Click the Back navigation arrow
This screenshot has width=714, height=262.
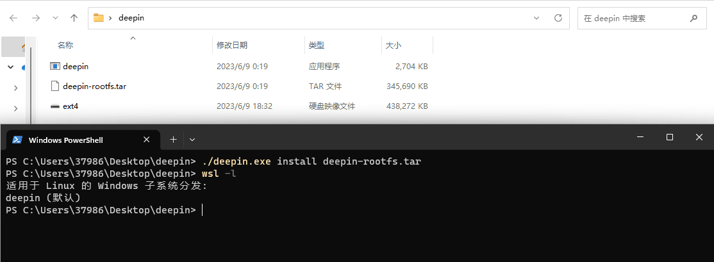tap(13, 18)
